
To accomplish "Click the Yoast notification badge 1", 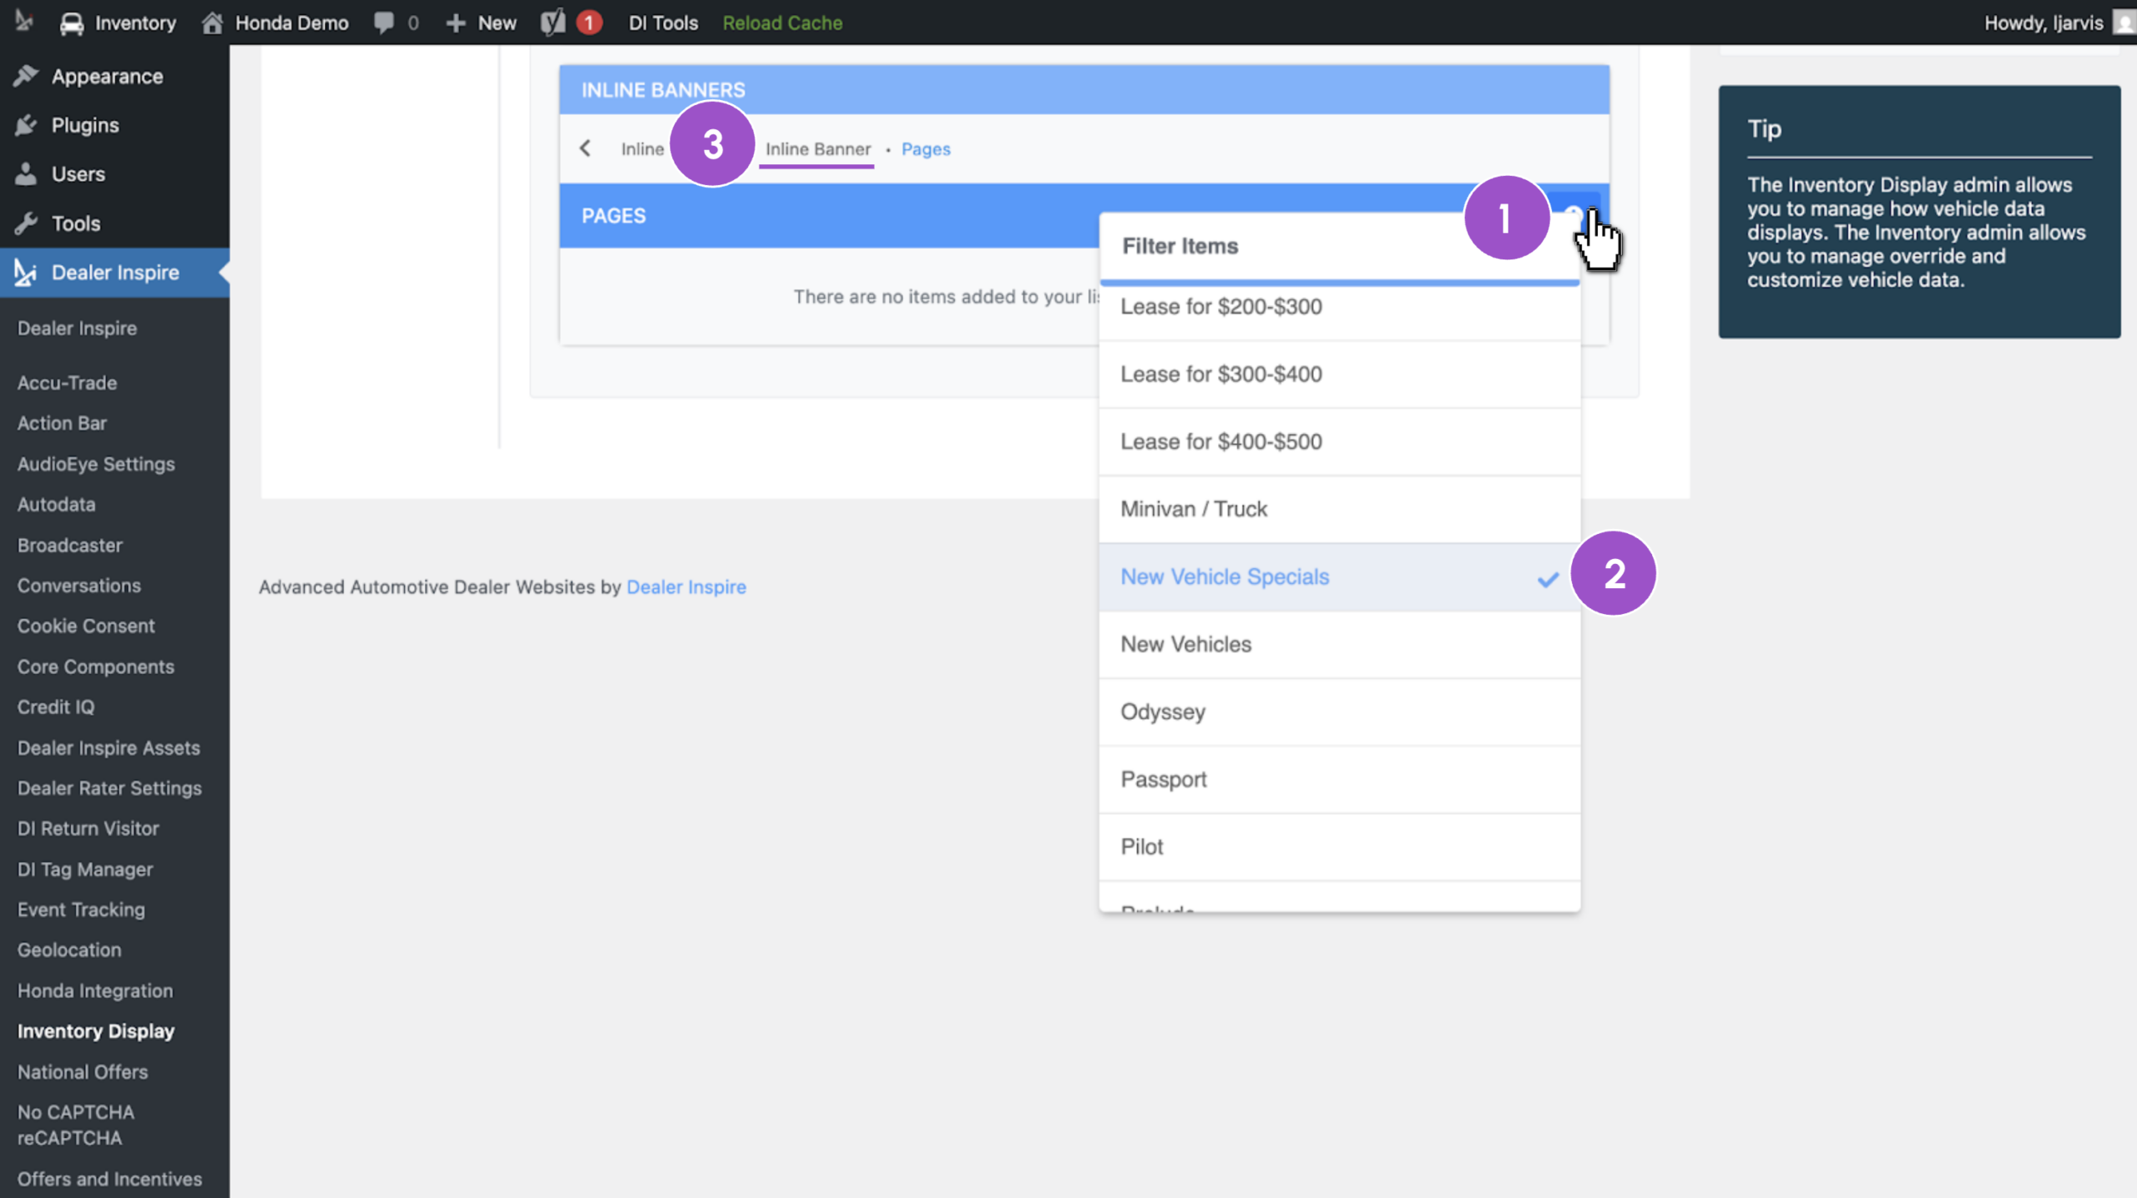I will pos(589,23).
